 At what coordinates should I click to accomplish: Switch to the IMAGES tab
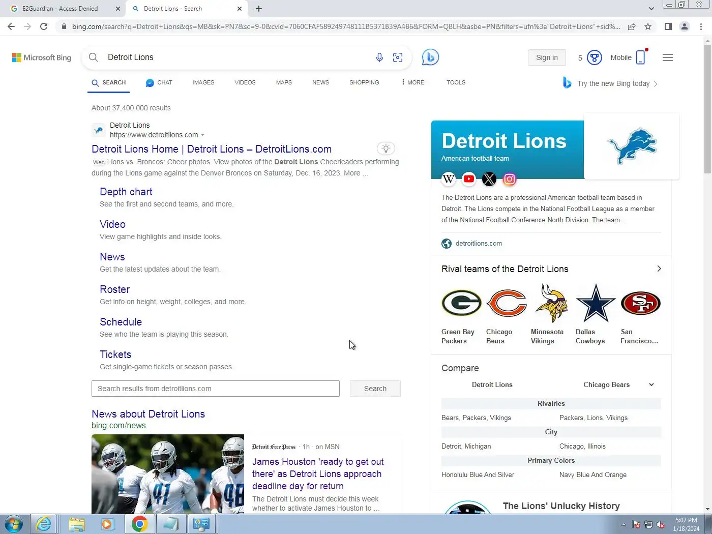tap(203, 82)
